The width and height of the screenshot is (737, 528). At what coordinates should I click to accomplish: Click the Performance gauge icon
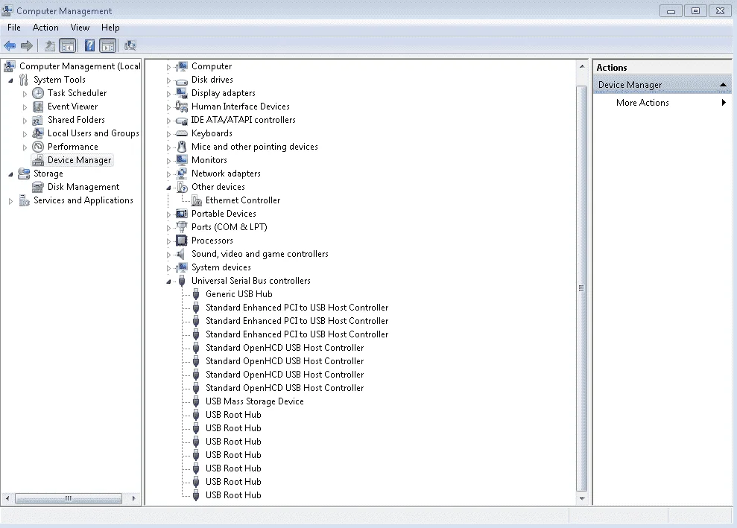coord(38,147)
